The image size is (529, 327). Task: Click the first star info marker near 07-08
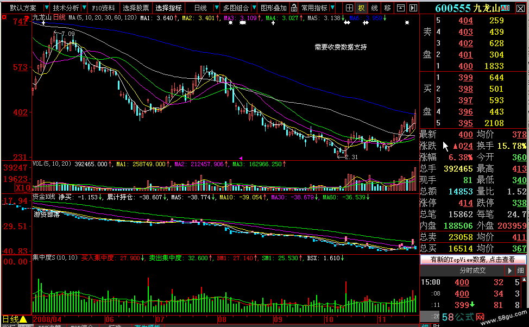[x=230, y=23]
